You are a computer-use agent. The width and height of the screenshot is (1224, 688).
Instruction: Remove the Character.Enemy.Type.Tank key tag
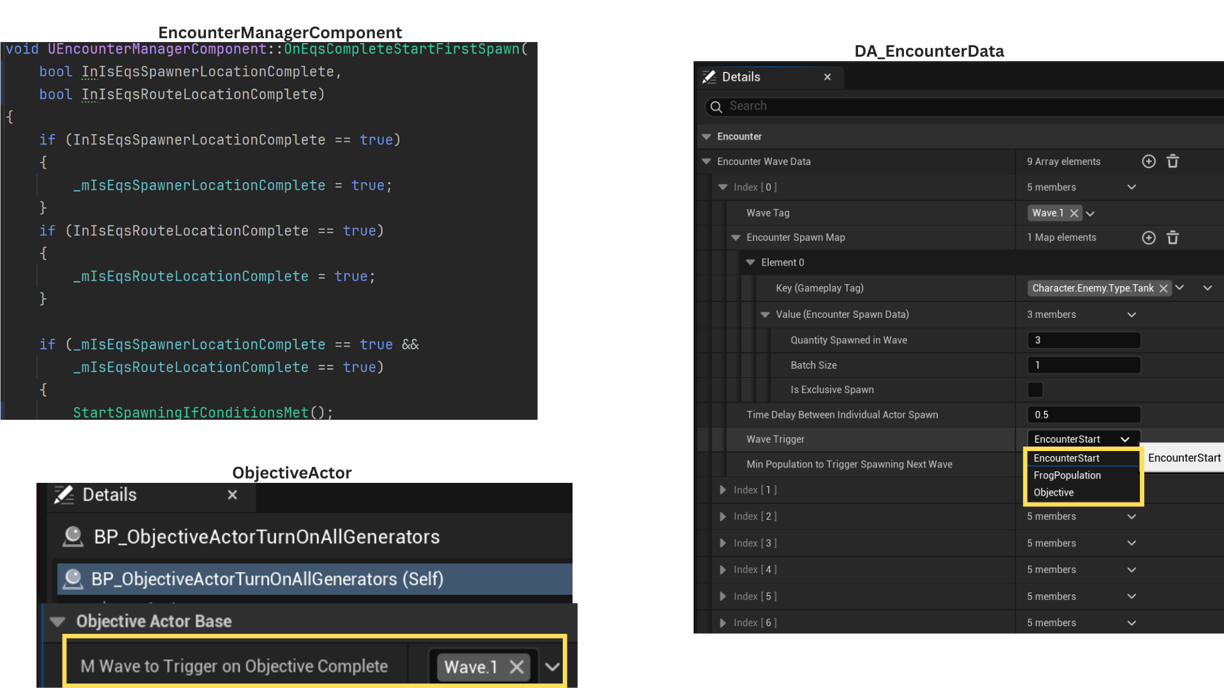click(1163, 289)
